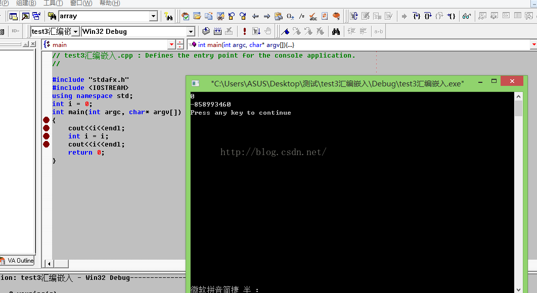Viewport: 537px width, 293px height.
Task: Click Visual Assist open file folder icon
Action: pyautogui.click(x=197, y=16)
